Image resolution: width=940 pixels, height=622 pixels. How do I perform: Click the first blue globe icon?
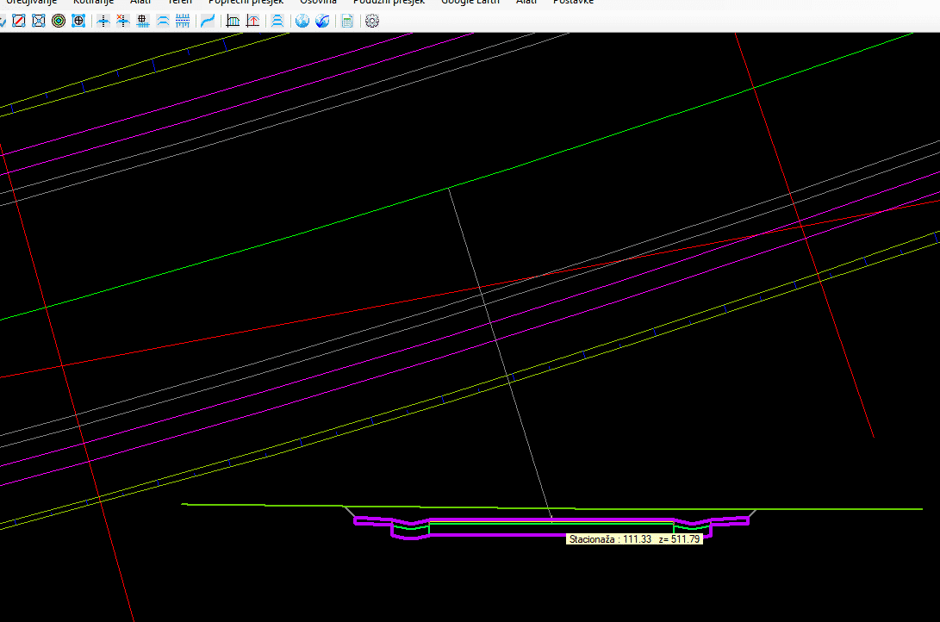coord(302,21)
